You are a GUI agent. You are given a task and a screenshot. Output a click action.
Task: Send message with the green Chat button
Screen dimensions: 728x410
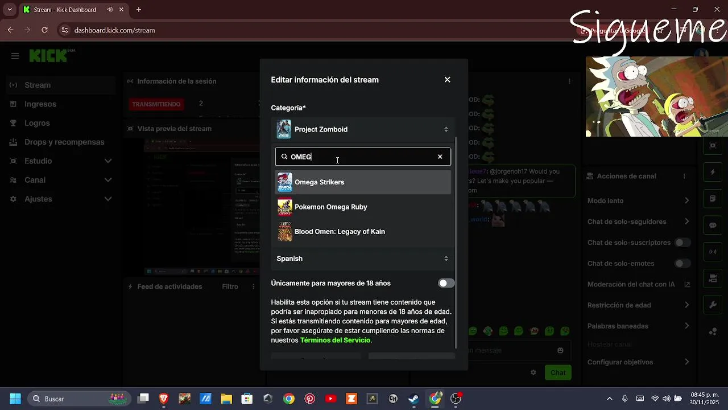(x=558, y=372)
